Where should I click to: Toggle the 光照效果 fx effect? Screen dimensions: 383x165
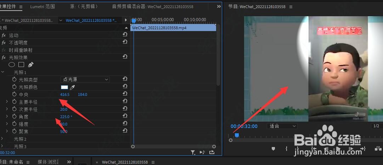[x=4, y=57]
